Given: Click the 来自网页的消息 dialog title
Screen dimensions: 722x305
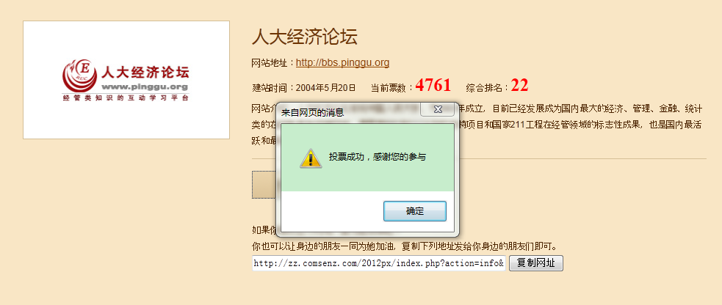Looking at the screenshot, I should click(x=312, y=112).
